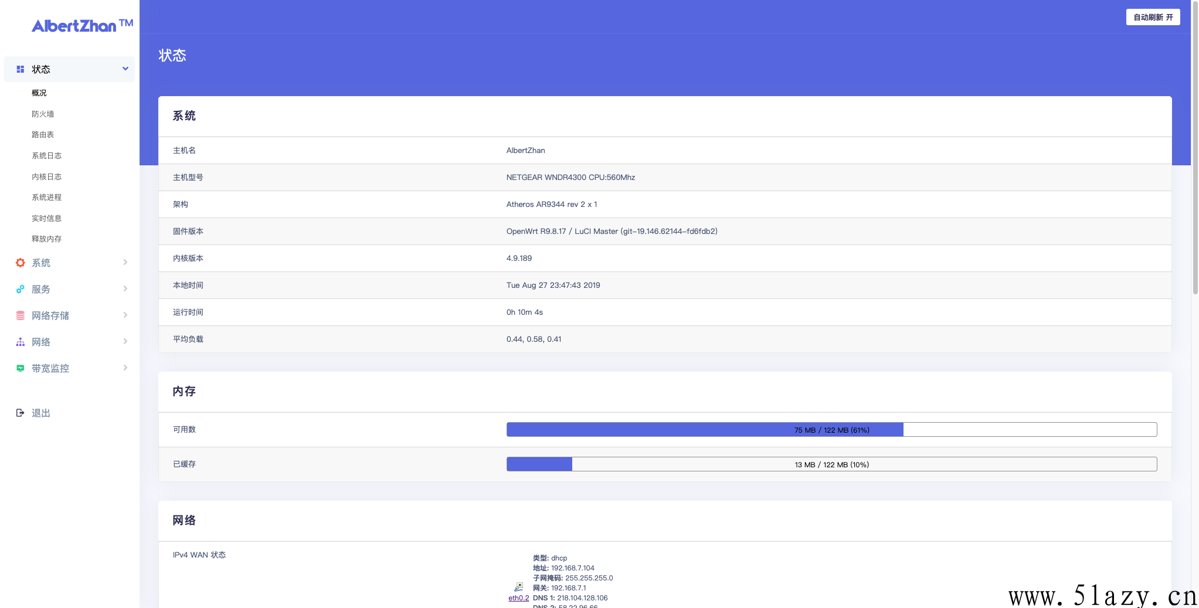Open the 防火墙 submenu item
The image size is (1199, 608).
click(x=43, y=114)
